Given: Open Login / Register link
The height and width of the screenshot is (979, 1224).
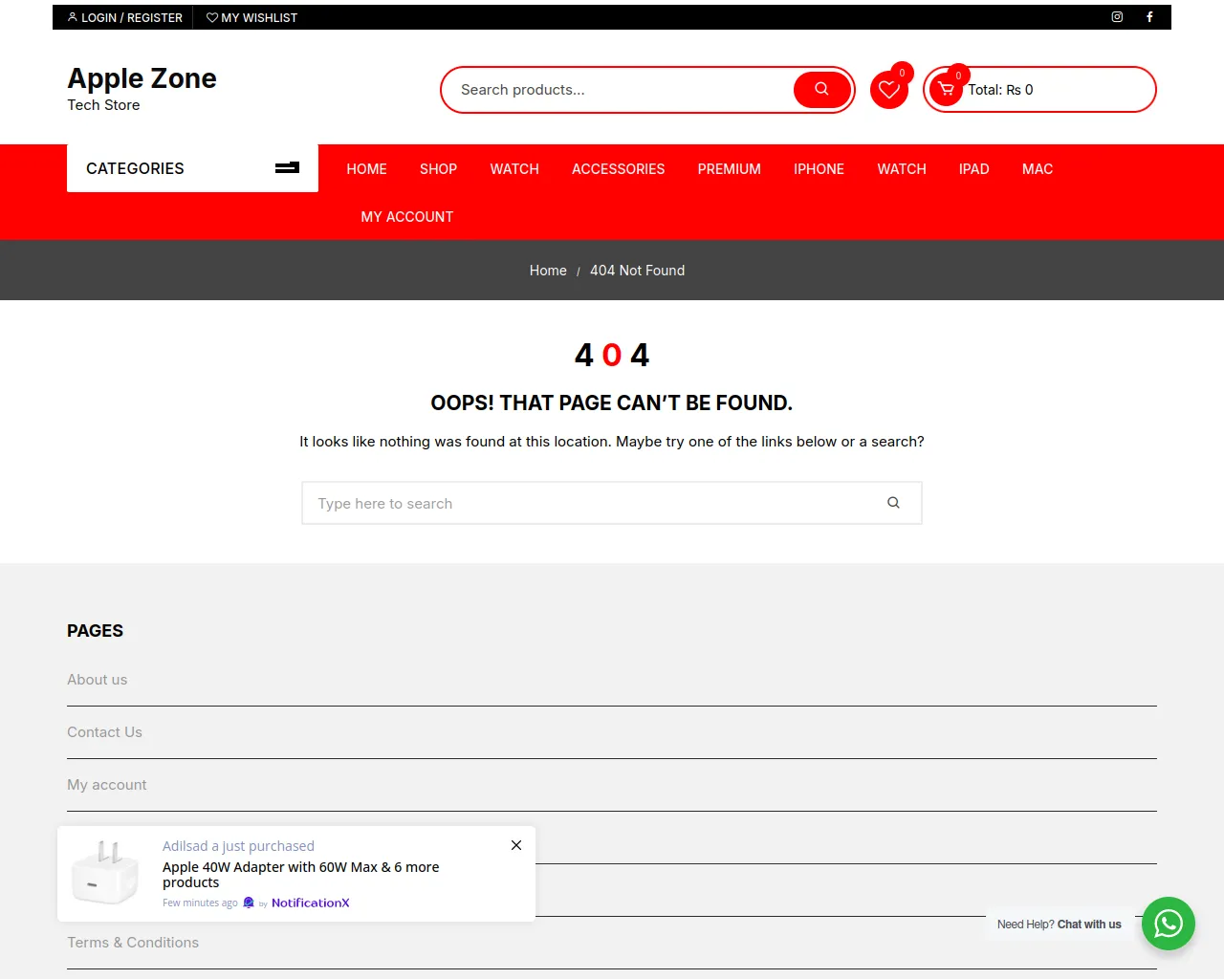Looking at the screenshot, I should pyautogui.click(x=124, y=17).
